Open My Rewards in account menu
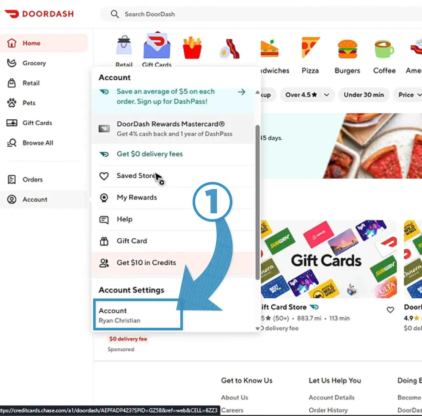 pos(173,198)
